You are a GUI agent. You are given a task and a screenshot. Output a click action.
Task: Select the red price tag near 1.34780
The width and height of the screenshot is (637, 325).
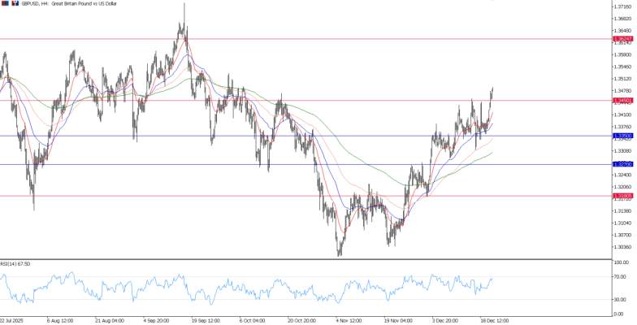[x=622, y=101]
